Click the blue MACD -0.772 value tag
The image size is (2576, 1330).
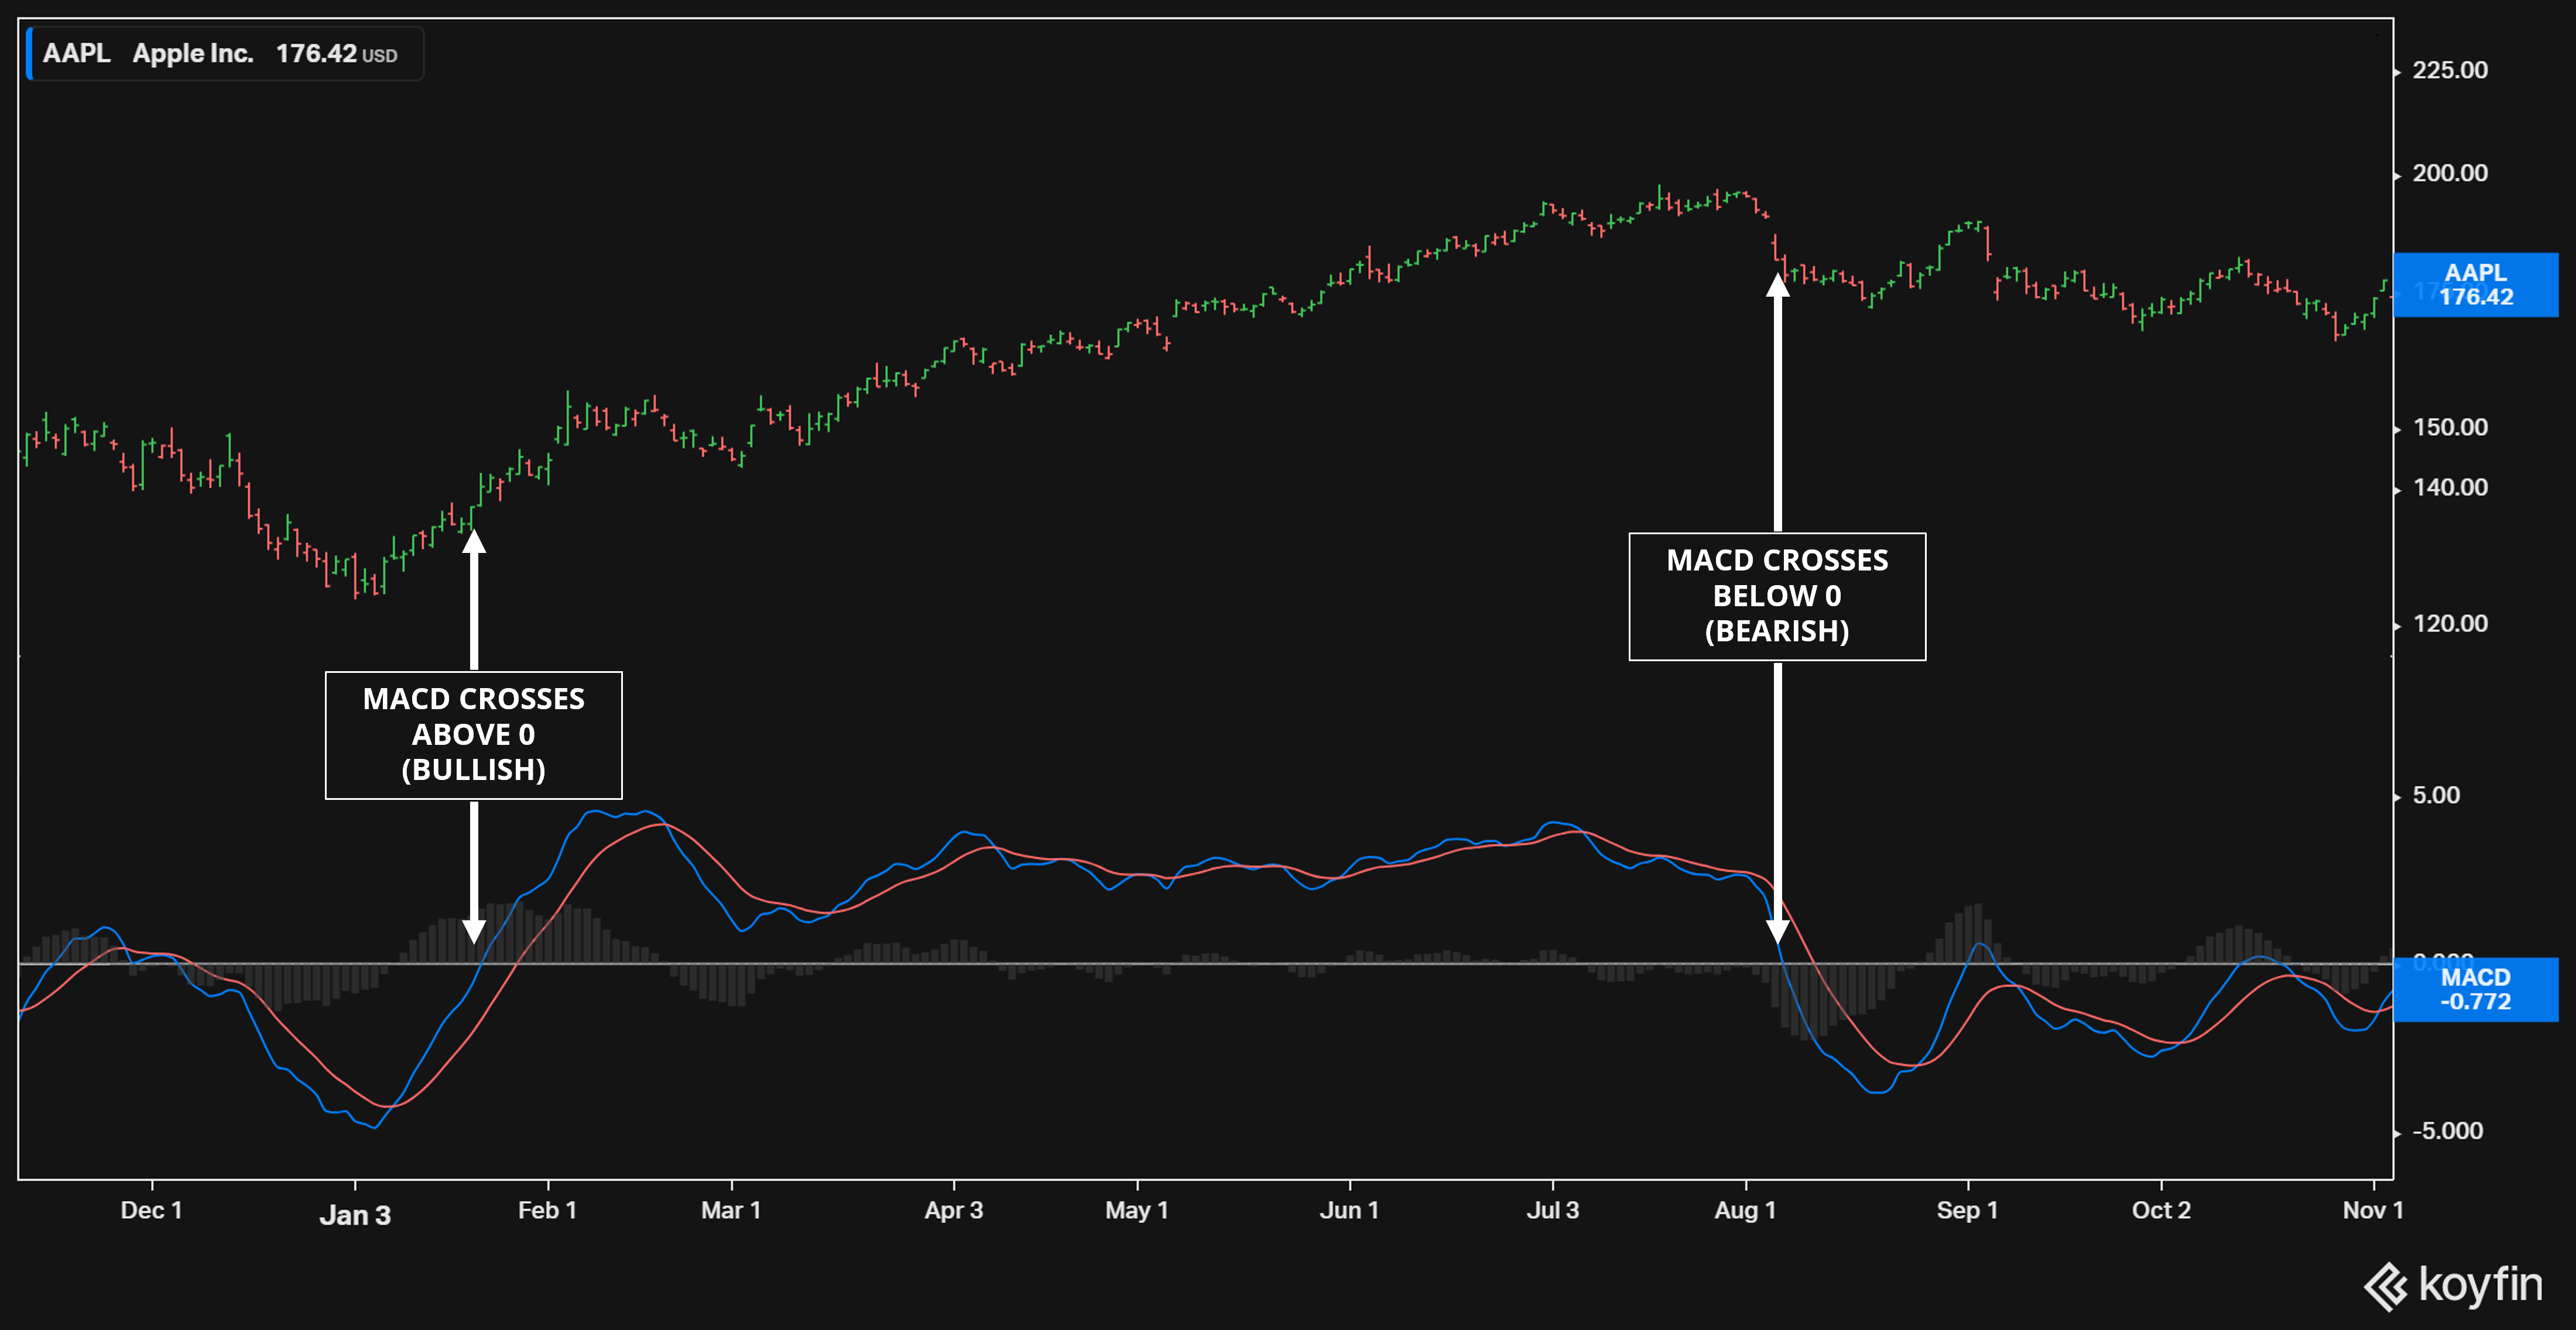pyautogui.click(x=2475, y=989)
